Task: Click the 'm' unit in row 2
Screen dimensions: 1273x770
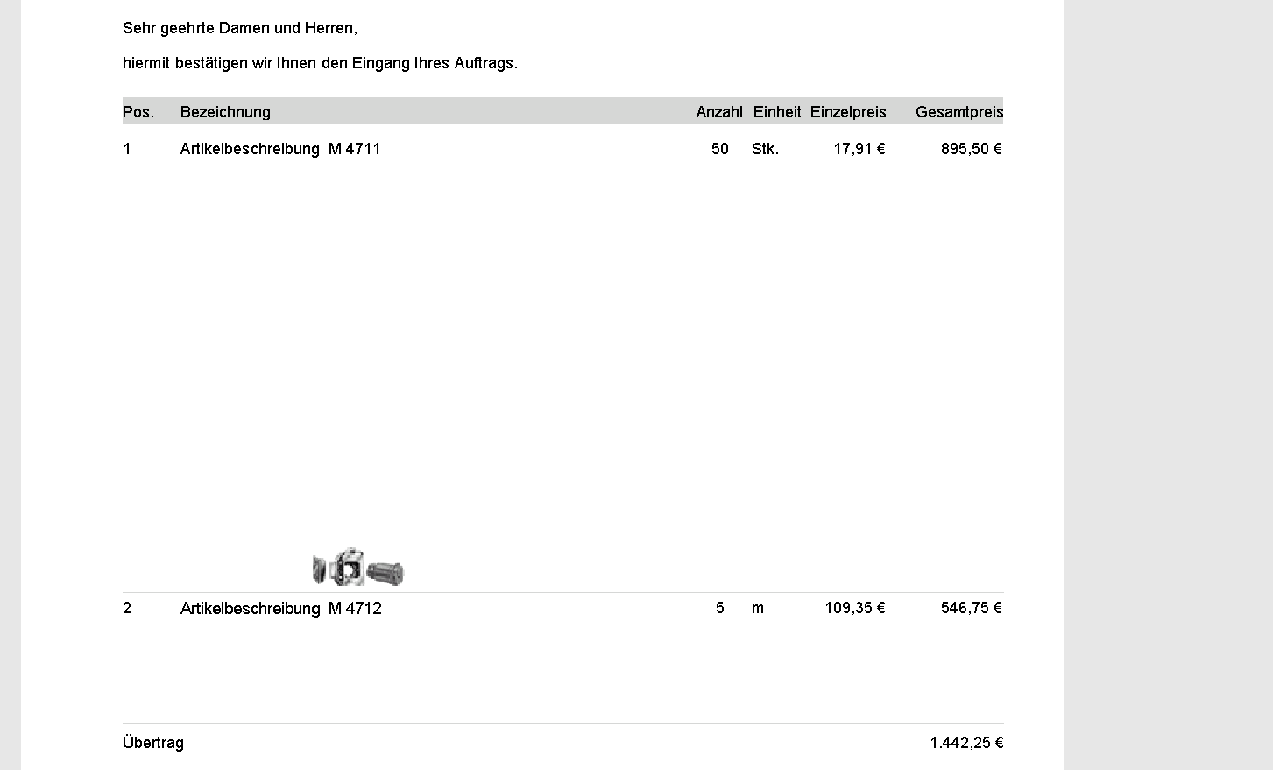Action: (x=758, y=608)
